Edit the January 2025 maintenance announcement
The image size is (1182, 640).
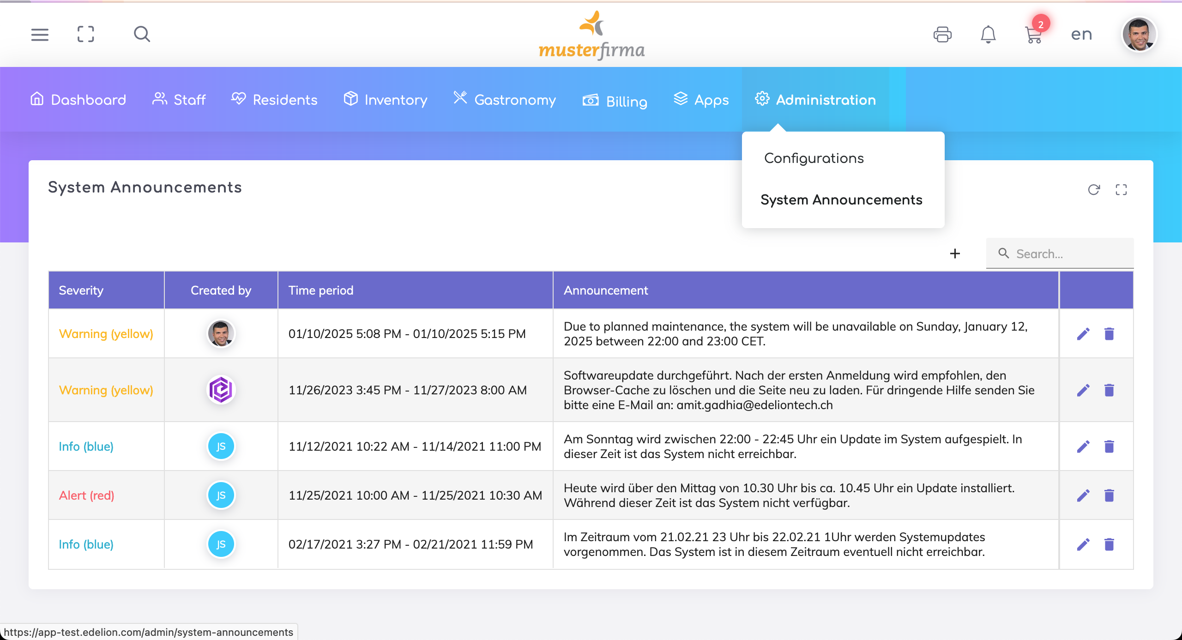1083,334
